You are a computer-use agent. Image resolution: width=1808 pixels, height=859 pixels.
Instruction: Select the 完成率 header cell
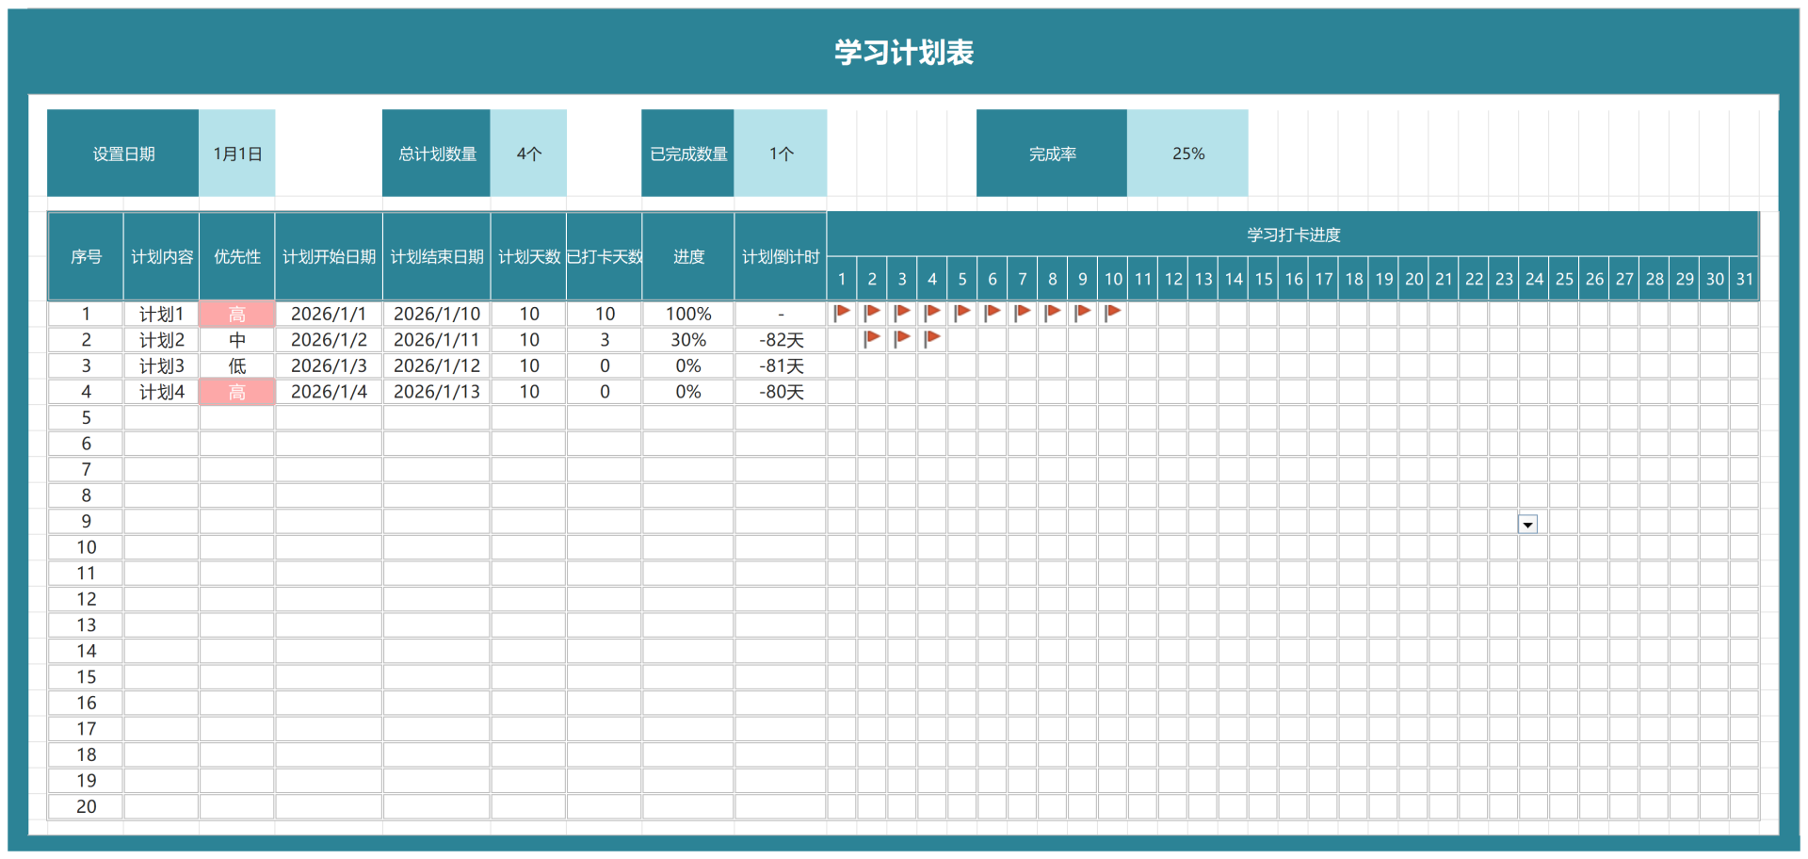pyautogui.click(x=1051, y=152)
